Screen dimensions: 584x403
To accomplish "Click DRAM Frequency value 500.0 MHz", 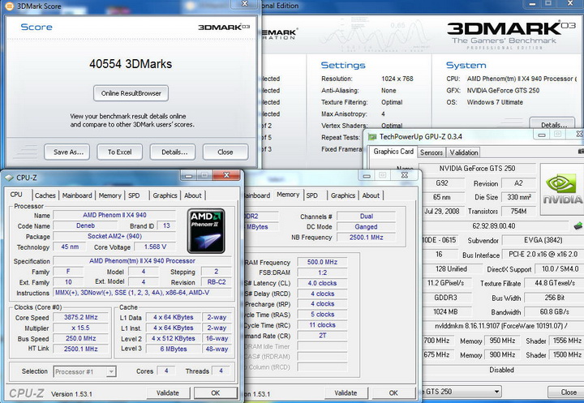I will click(x=322, y=262).
